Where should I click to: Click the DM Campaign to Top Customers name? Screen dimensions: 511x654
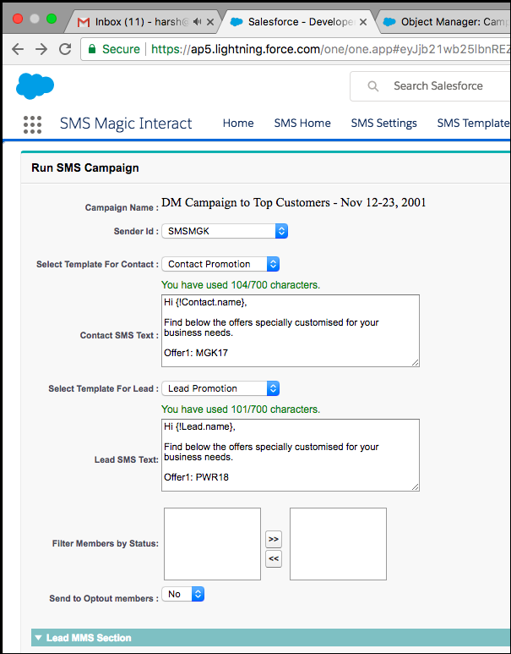[294, 203]
